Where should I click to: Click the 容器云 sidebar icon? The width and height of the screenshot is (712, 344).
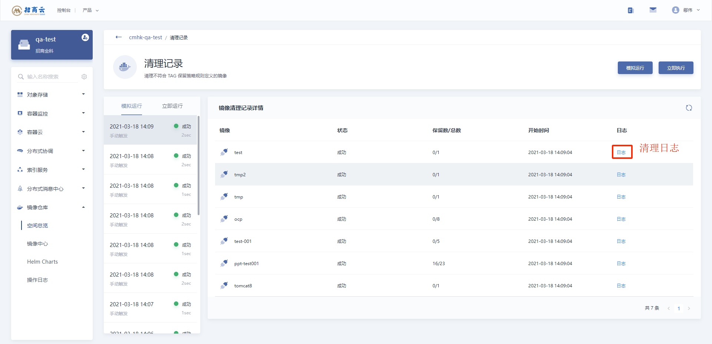coord(20,132)
